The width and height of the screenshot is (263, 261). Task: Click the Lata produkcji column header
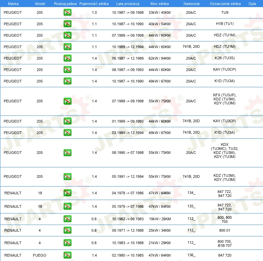[128, 4]
